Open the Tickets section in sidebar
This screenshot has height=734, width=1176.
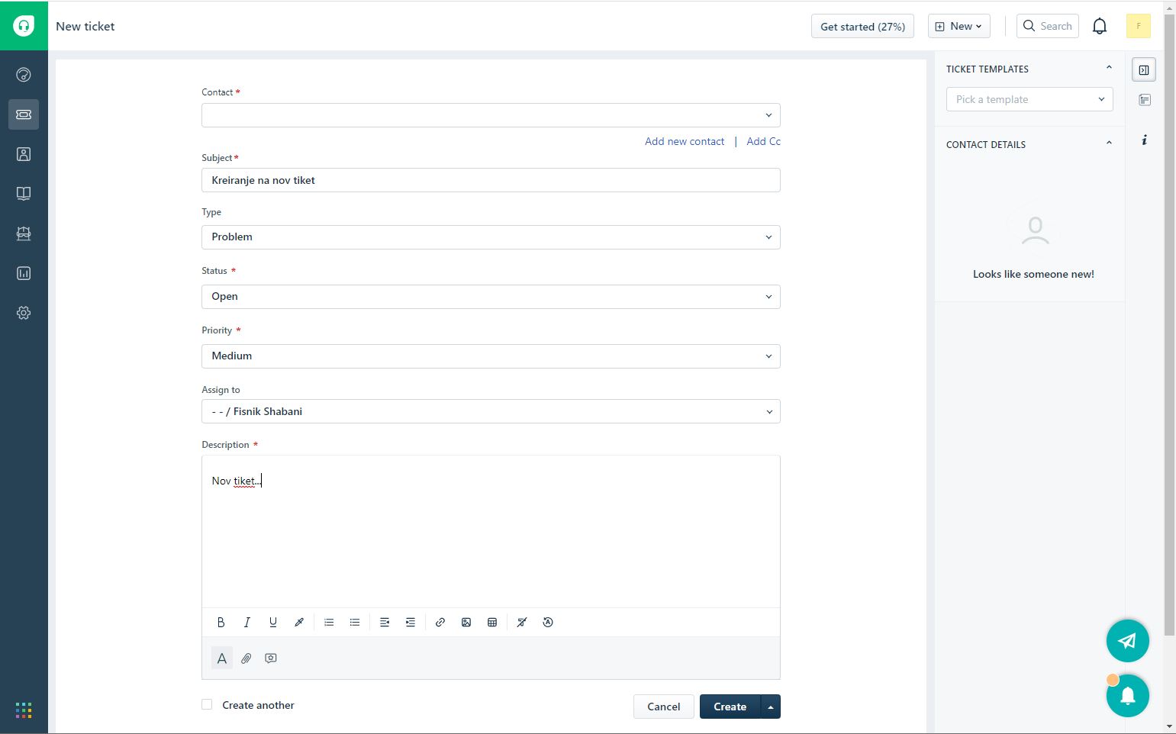(x=24, y=114)
